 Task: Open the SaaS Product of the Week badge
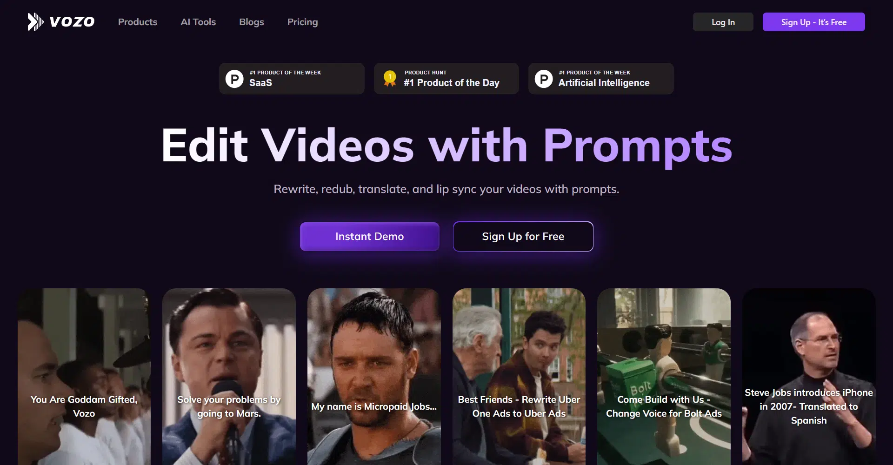pos(292,79)
